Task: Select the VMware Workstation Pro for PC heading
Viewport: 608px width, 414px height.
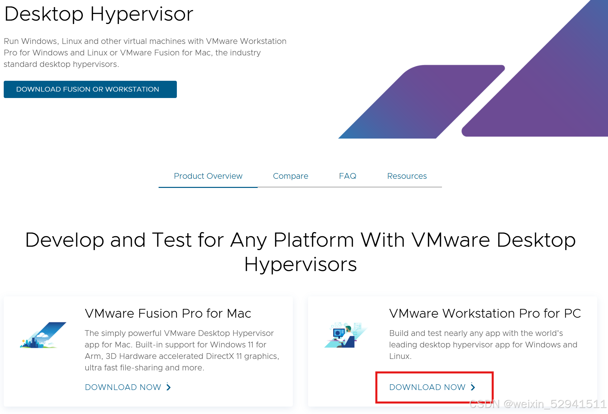Action: [485, 313]
